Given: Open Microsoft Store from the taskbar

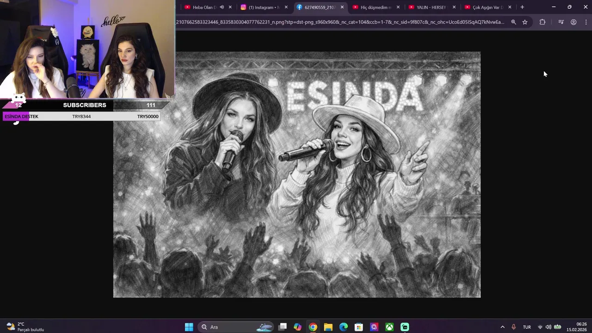Looking at the screenshot, I should point(359,327).
